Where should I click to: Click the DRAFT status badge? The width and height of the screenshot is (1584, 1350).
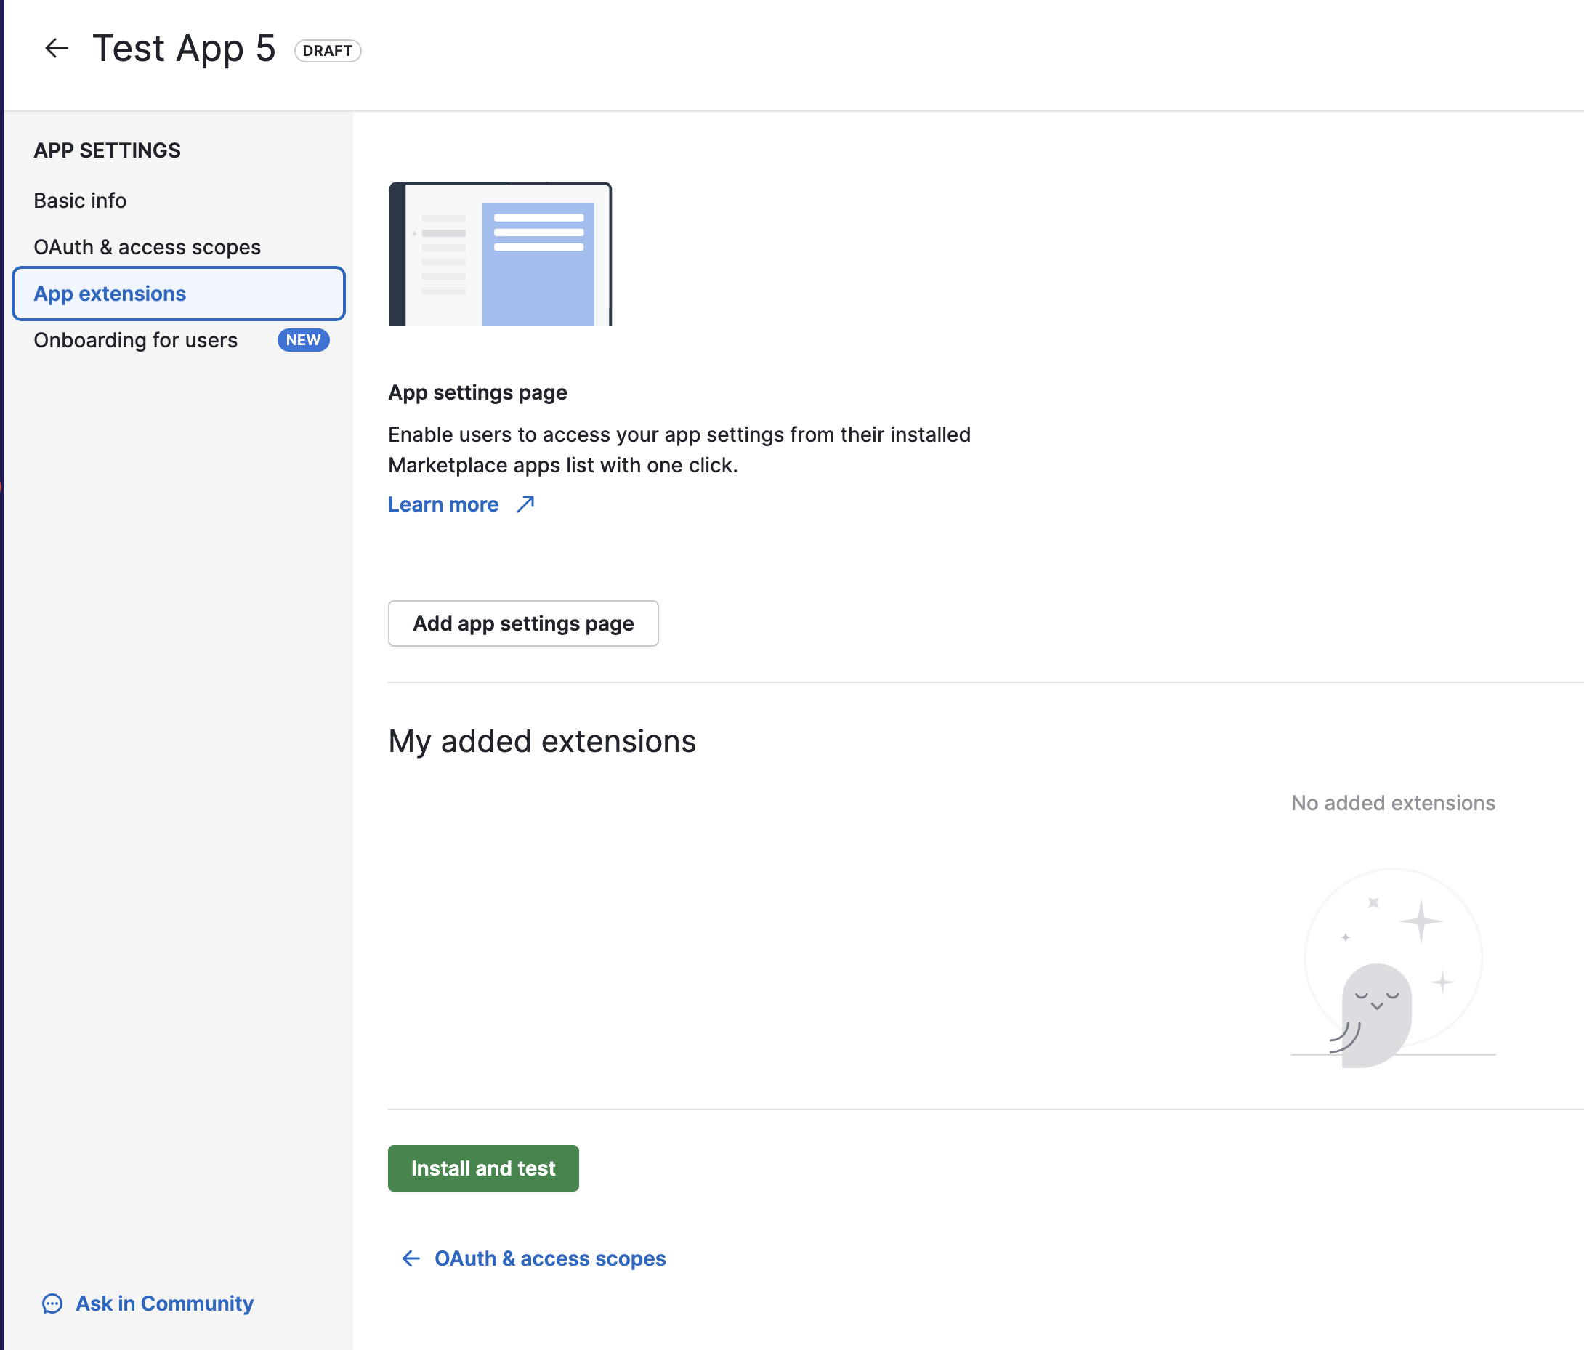pyautogui.click(x=327, y=50)
